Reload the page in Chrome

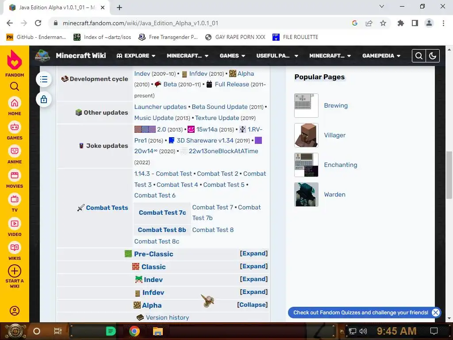pos(38,23)
